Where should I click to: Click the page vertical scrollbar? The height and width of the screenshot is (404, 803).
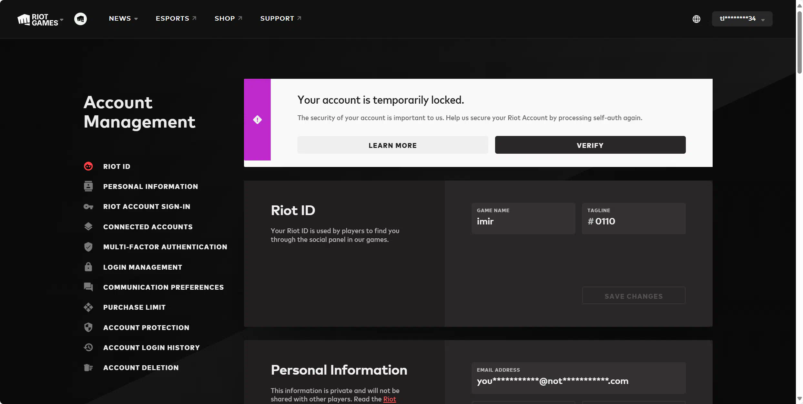click(799, 42)
